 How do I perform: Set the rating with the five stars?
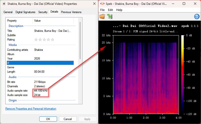tap(44, 39)
